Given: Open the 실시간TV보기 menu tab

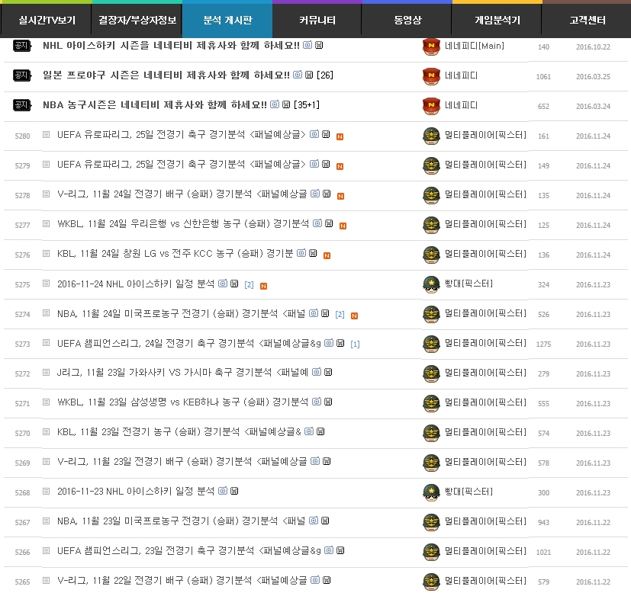Looking at the screenshot, I should [47, 20].
